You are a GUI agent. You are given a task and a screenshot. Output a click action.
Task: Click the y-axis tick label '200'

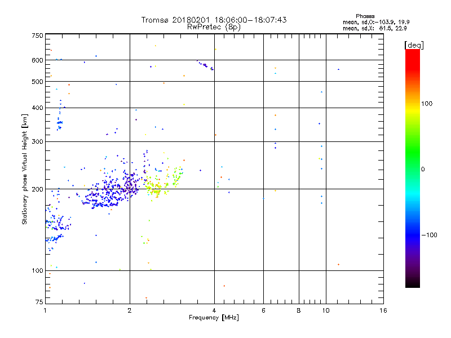click(x=37, y=189)
